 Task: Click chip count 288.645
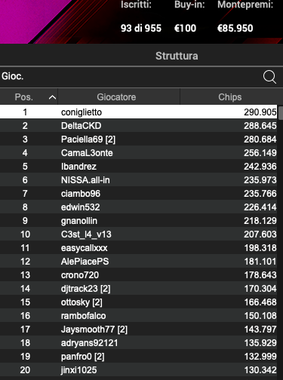coord(260,126)
